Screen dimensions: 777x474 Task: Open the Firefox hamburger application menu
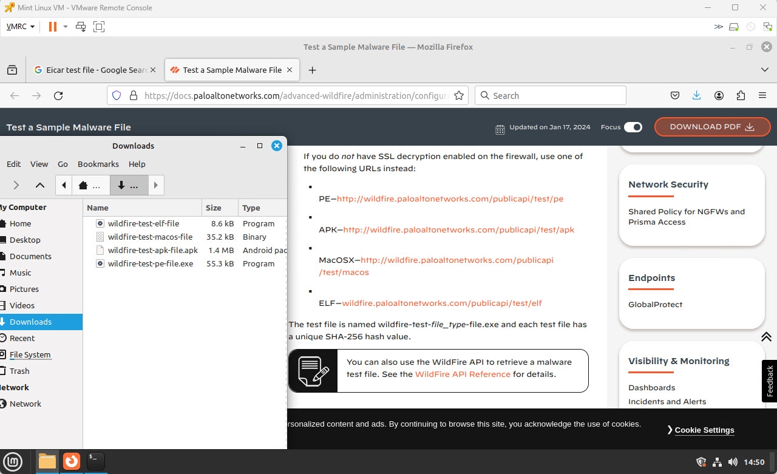click(x=762, y=96)
